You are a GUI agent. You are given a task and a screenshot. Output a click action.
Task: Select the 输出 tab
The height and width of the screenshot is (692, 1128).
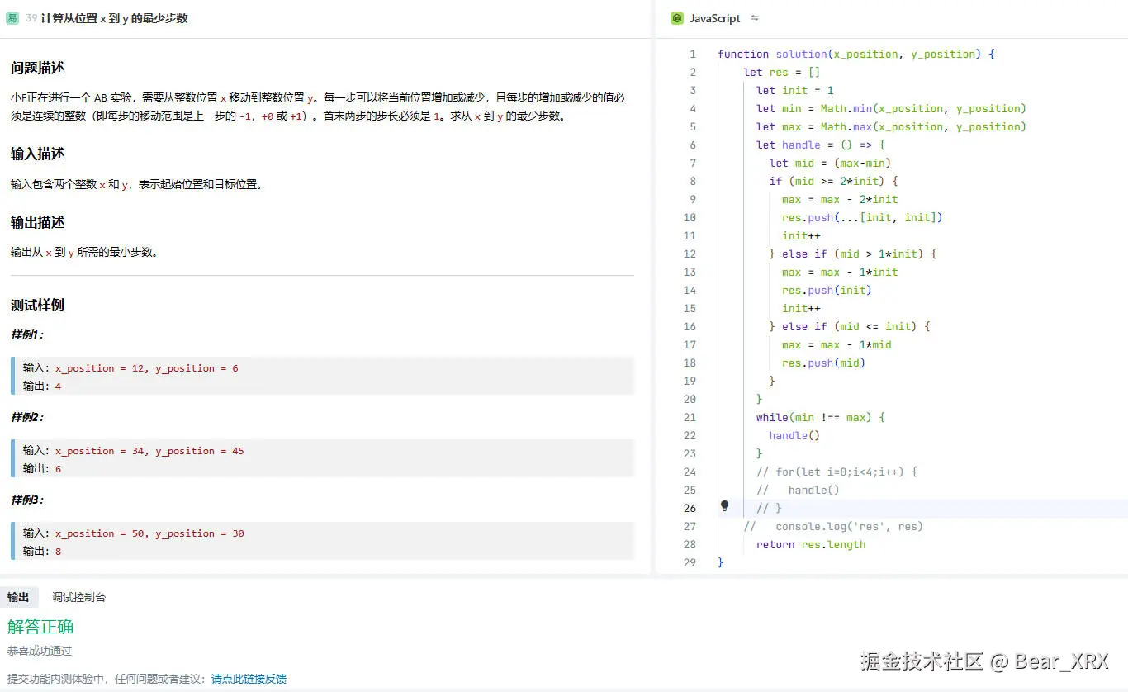pos(18,597)
